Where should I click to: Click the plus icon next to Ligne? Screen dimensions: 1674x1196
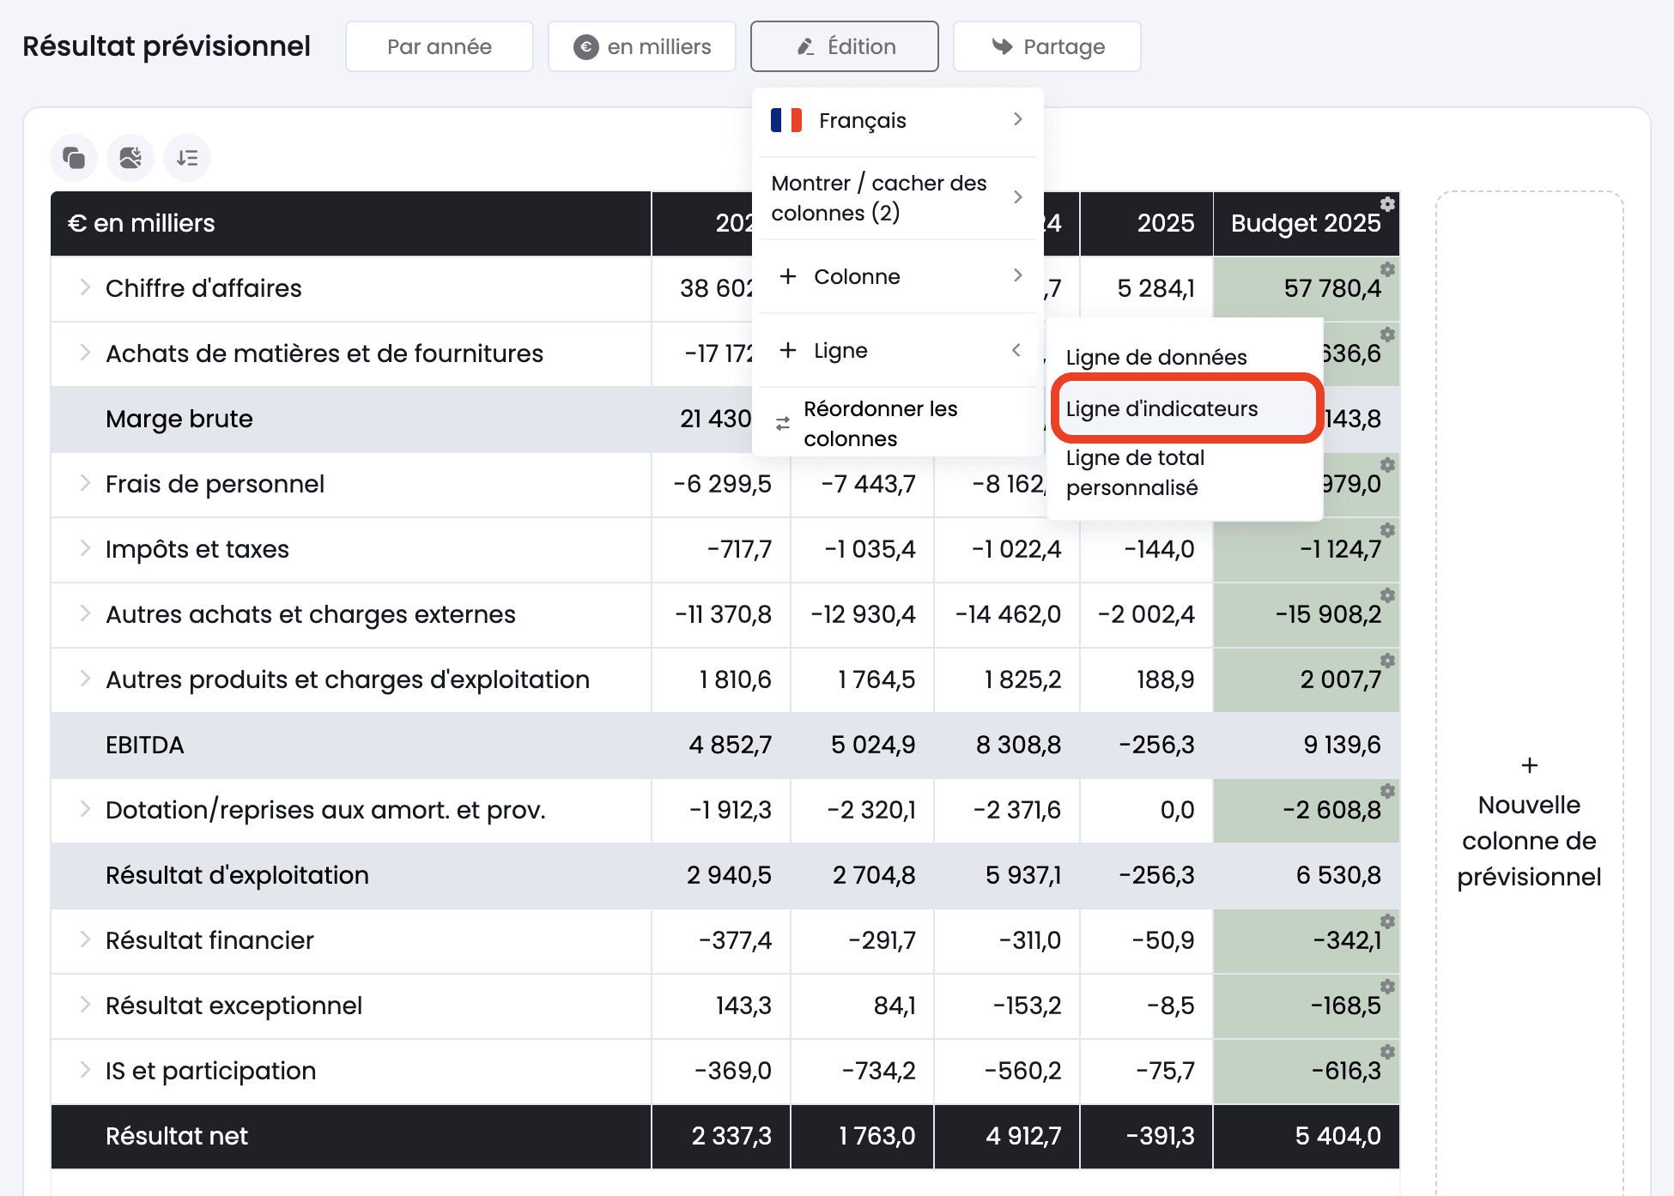pos(788,350)
